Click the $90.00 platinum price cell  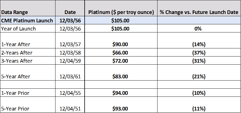coord(120,44)
